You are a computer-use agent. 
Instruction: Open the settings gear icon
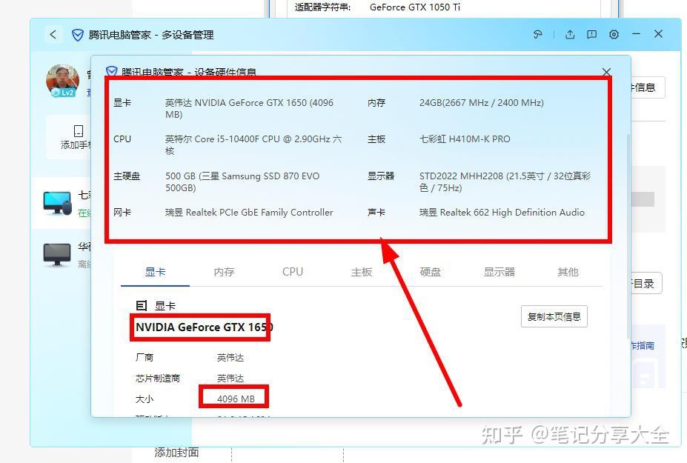click(614, 34)
